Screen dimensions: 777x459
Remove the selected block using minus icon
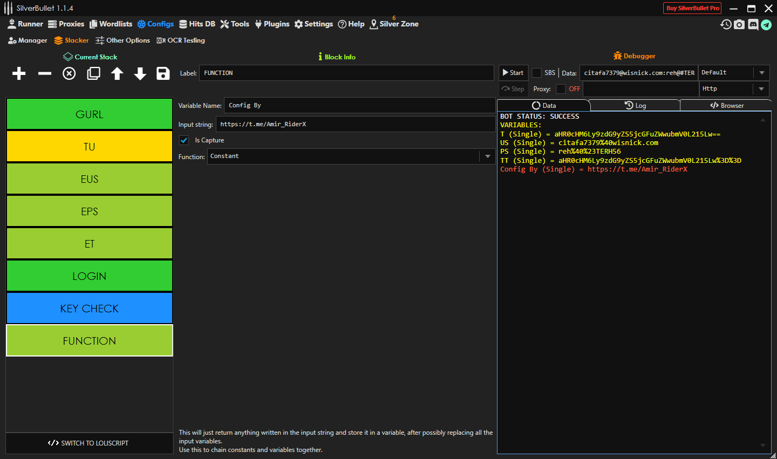coord(44,73)
